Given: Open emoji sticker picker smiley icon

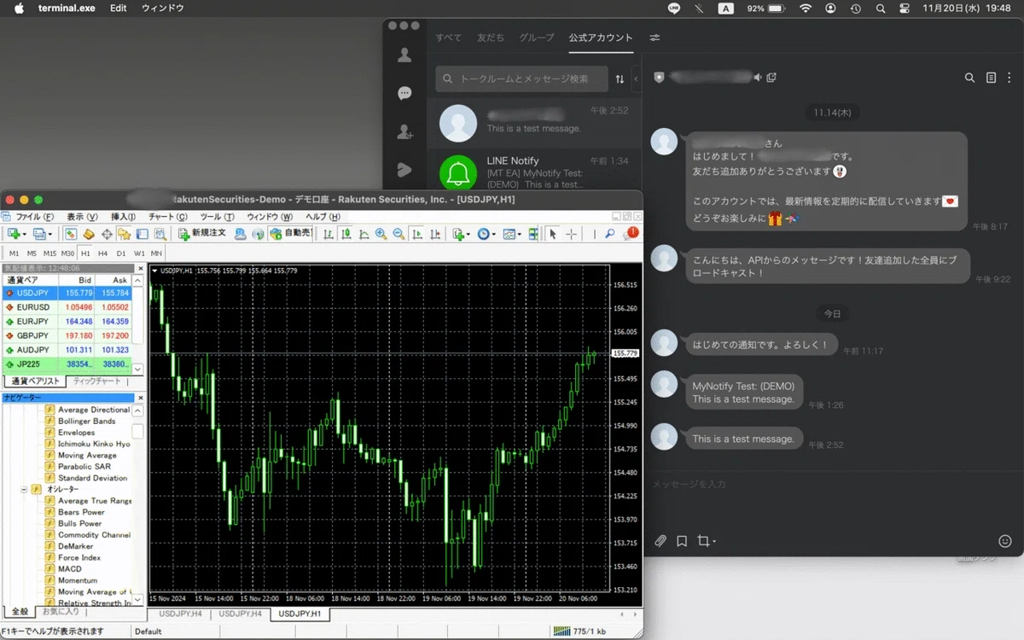Looking at the screenshot, I should click(1005, 541).
